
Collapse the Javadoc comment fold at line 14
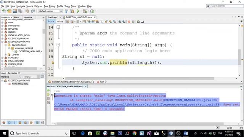click(58, 27)
